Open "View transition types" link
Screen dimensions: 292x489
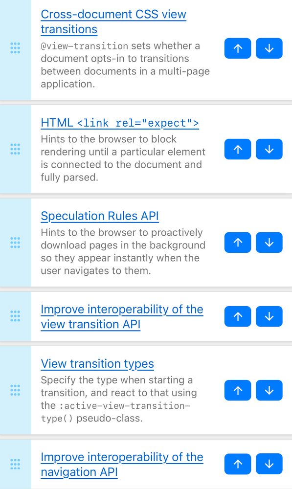98,363
